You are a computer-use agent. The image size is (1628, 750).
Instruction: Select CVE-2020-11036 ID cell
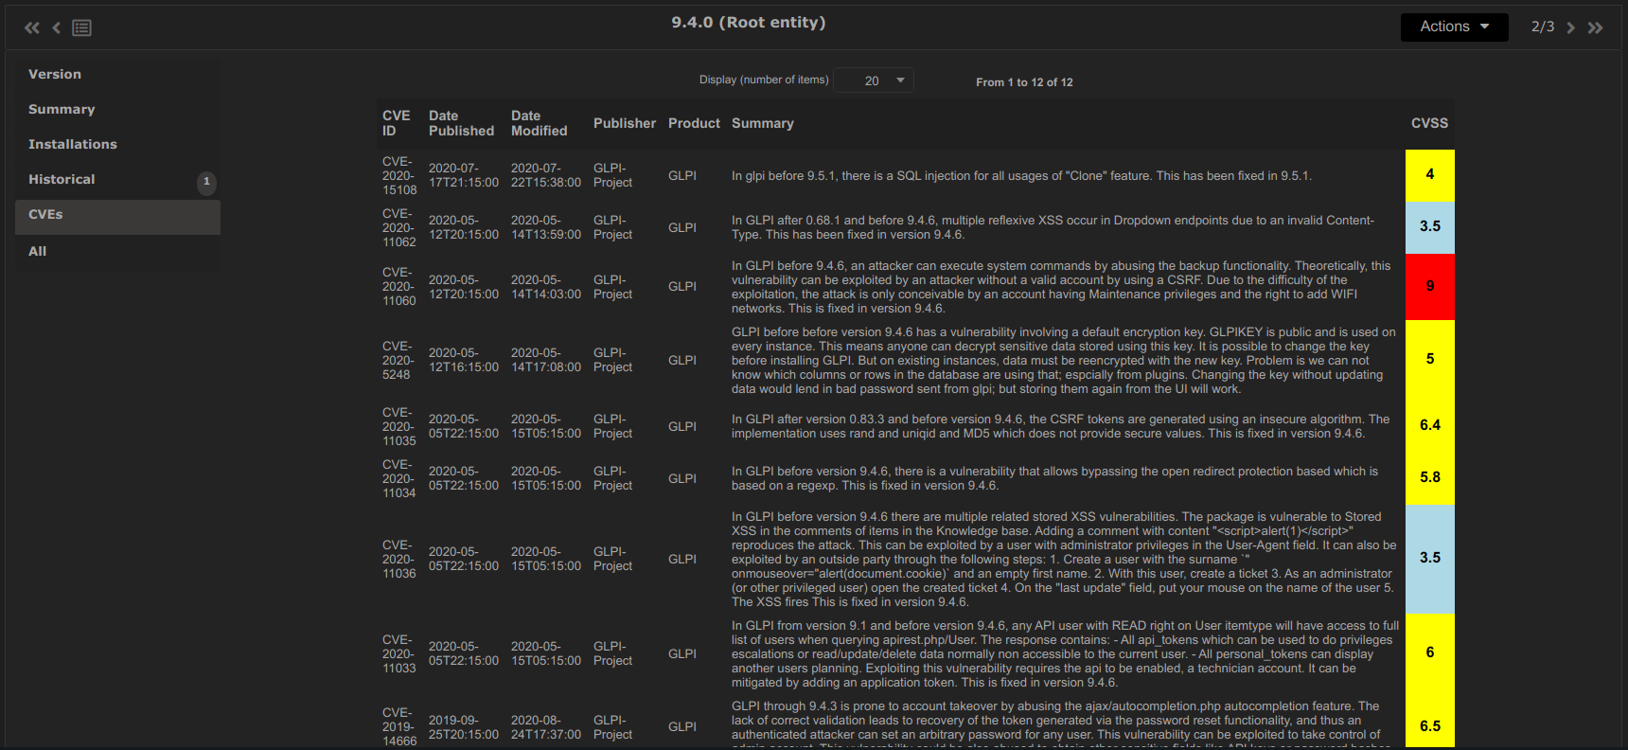click(399, 559)
